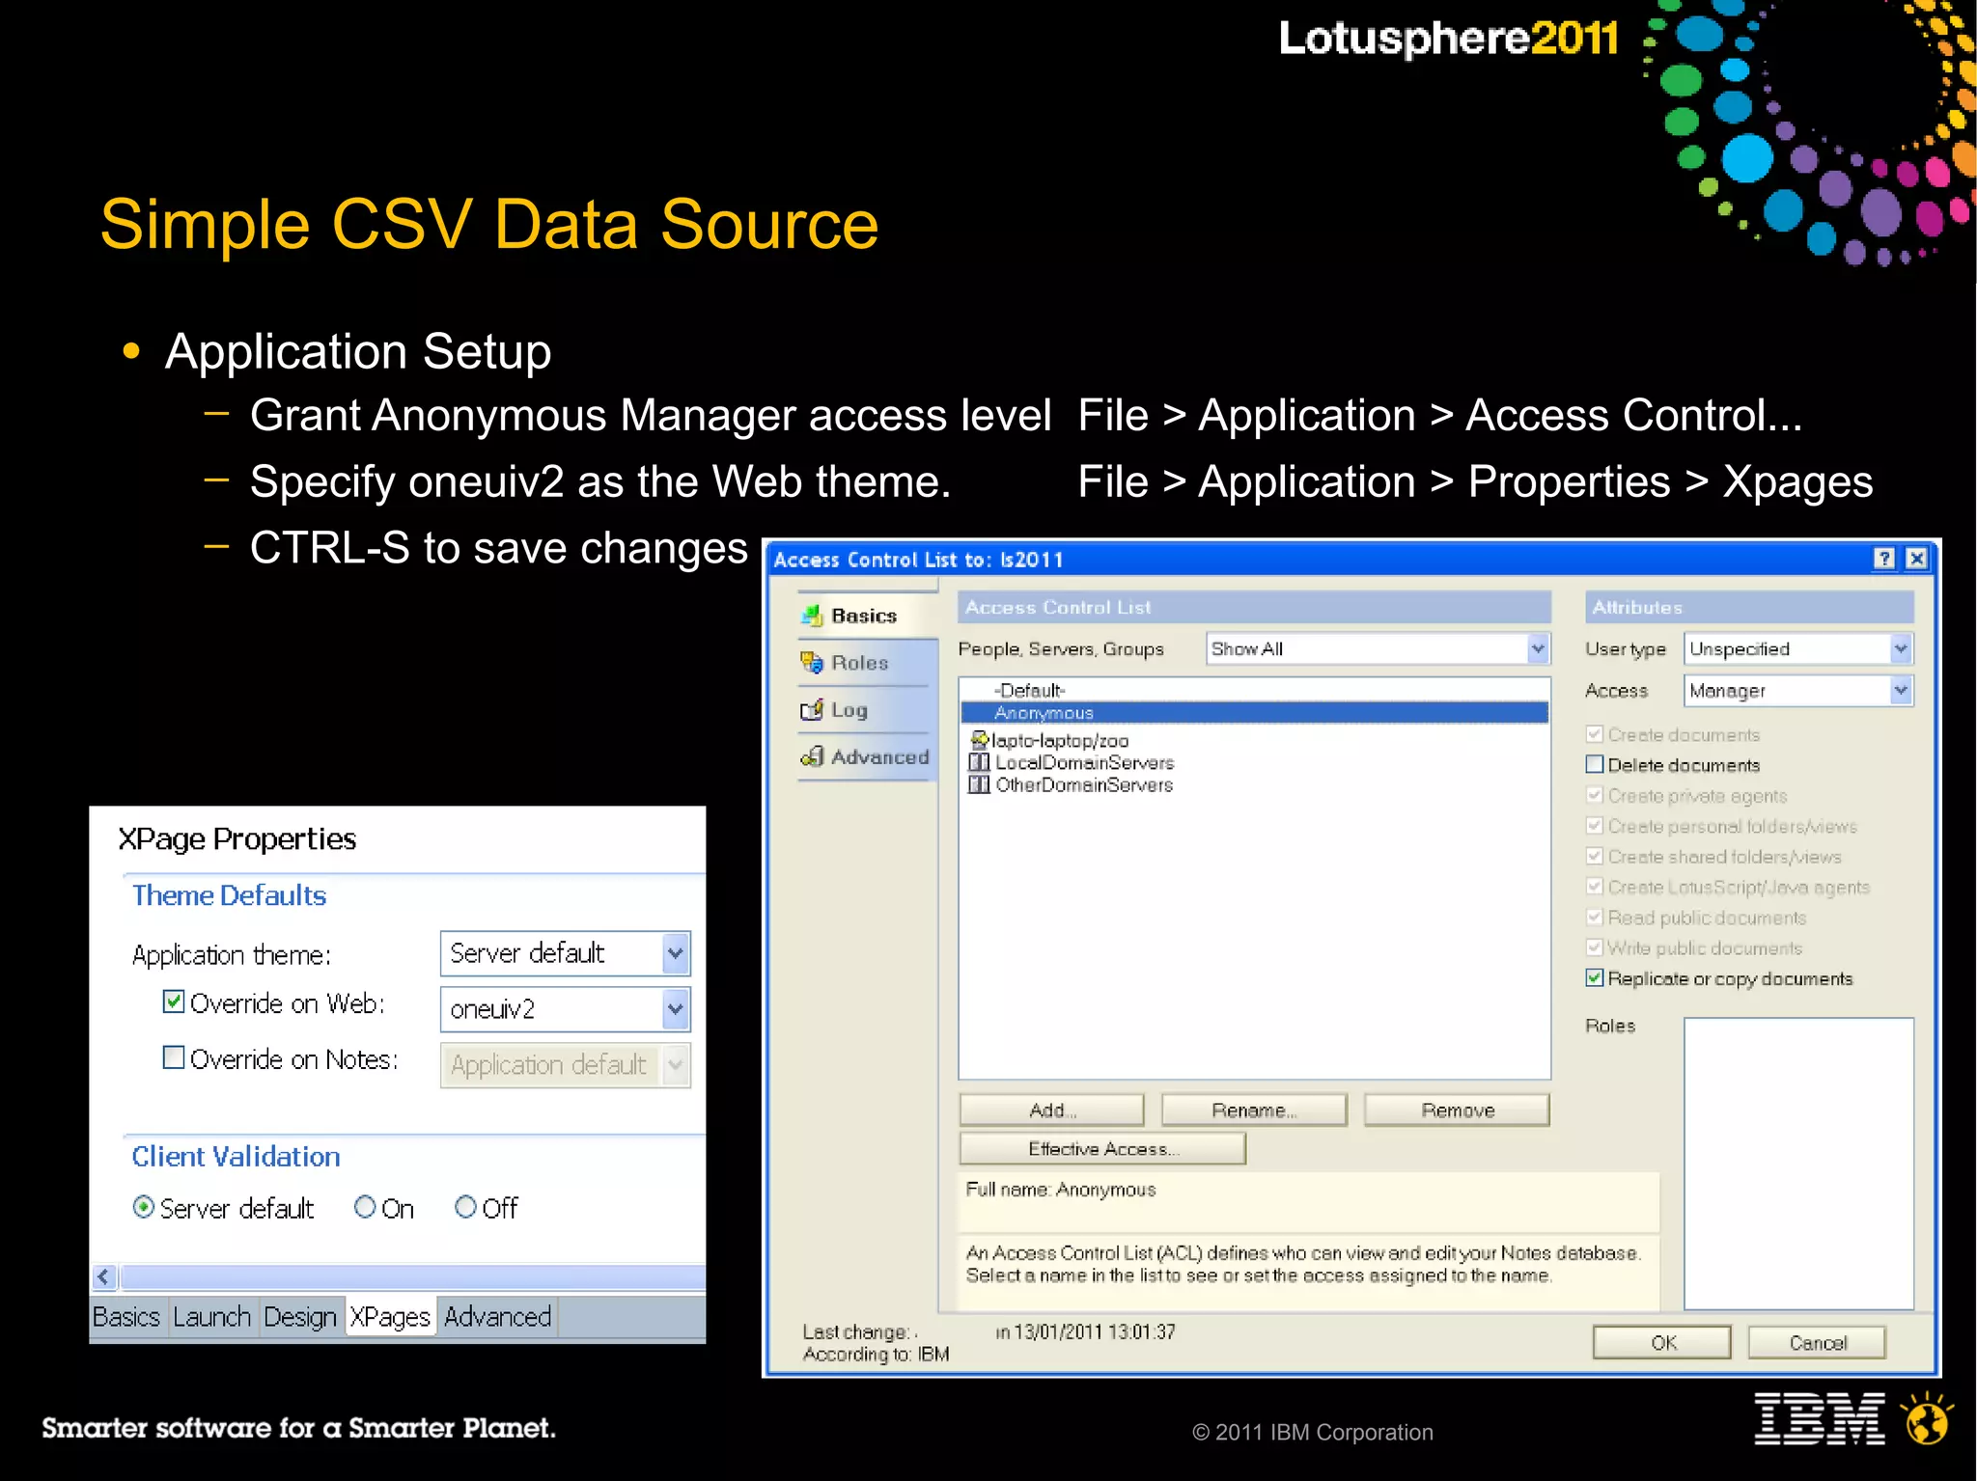Click Cancel in Access Control List dialog
This screenshot has height=1481, width=1977.
click(x=1817, y=1342)
